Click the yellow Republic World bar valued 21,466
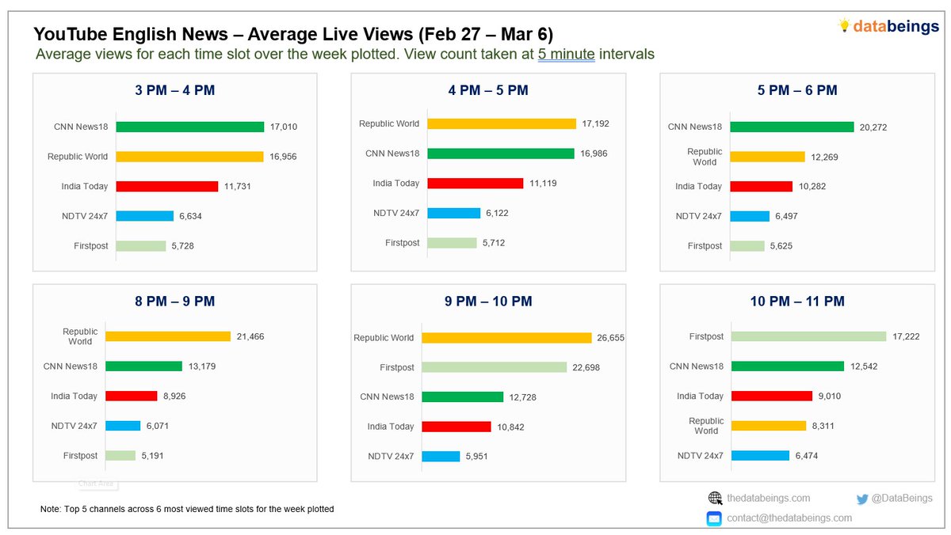Viewport: 951px width, 535px height. click(168, 336)
